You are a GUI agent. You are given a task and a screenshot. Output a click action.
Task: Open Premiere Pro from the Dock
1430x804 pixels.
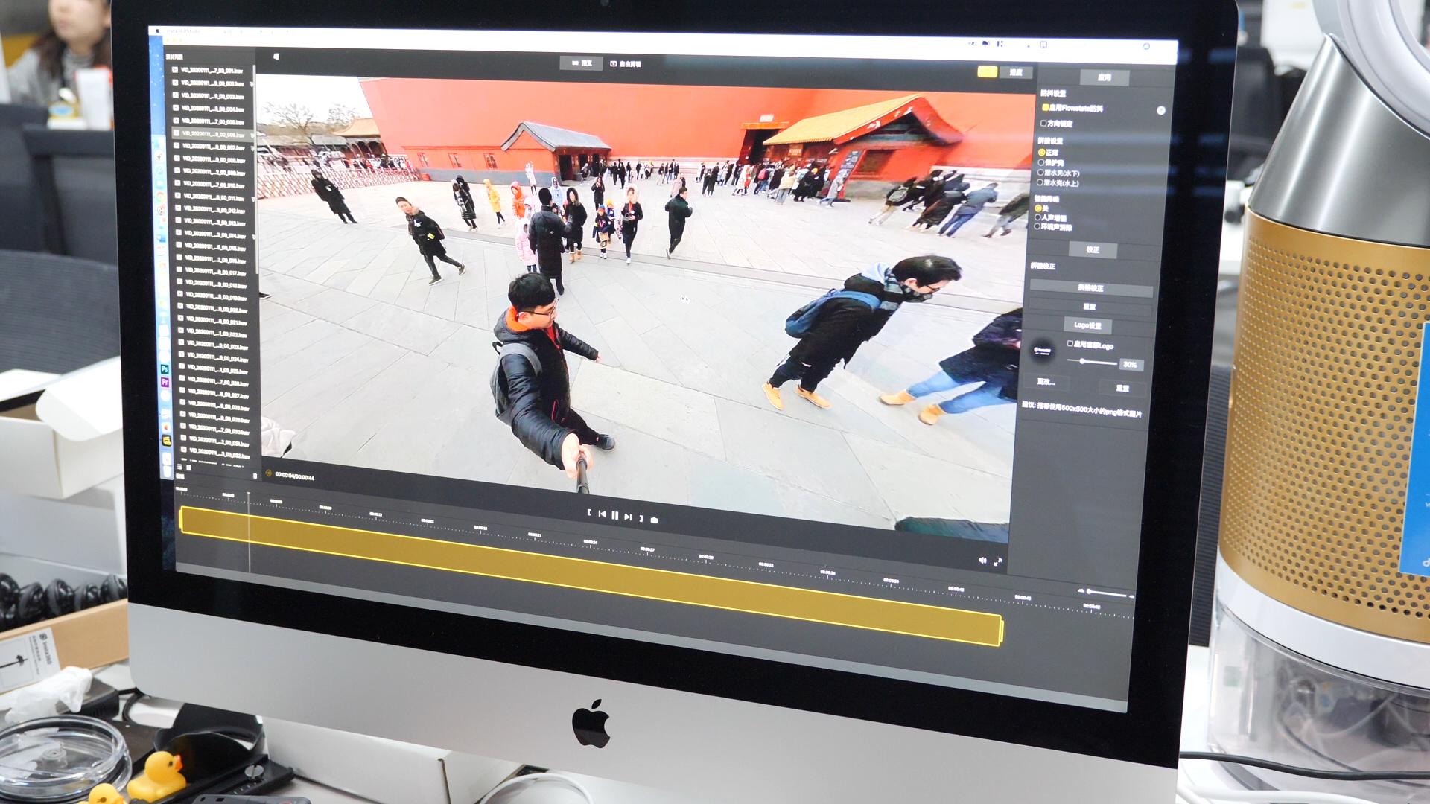click(x=165, y=382)
